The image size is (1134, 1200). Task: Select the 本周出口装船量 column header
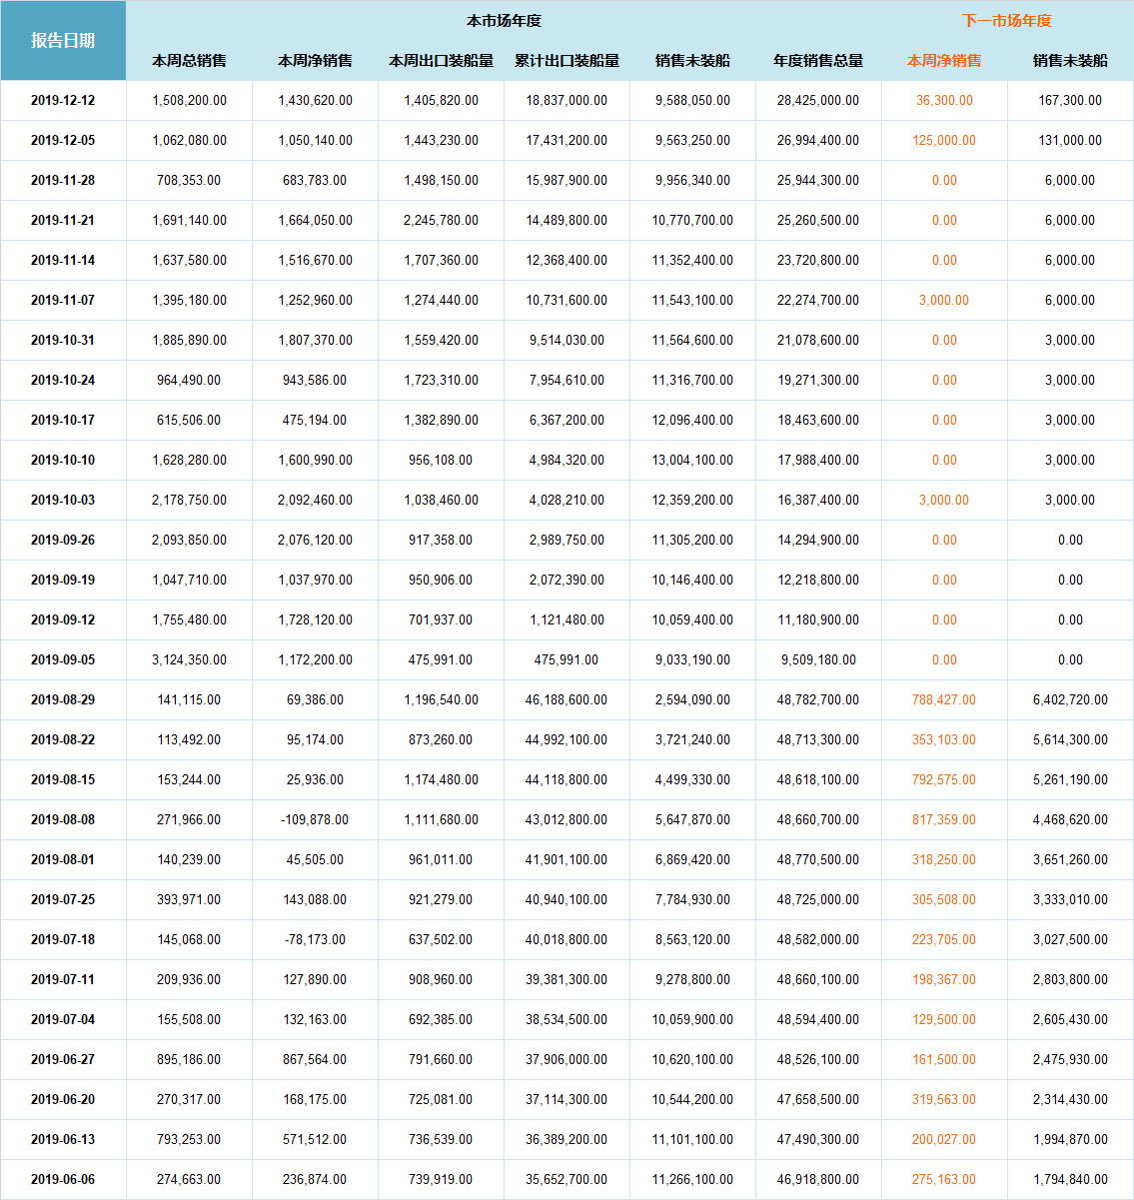441,60
